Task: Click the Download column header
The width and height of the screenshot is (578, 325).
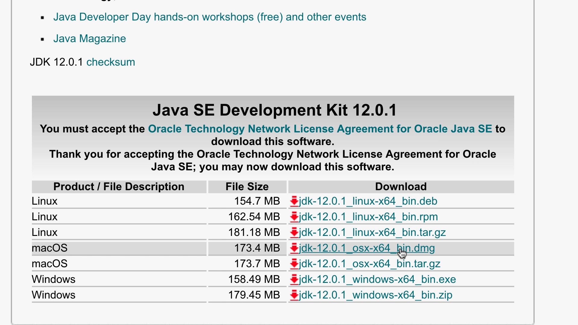Action: (x=401, y=187)
